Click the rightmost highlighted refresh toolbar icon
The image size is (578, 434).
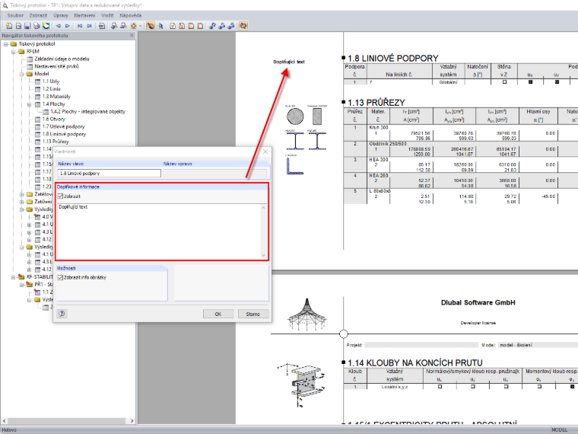pyautogui.click(x=243, y=26)
